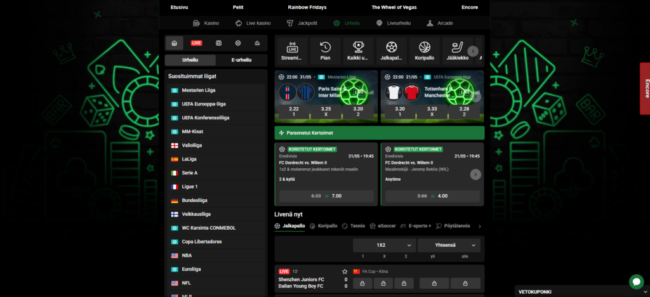Show next boosted odds card arrow
Viewport: 650px width, 297px height.
475,175
